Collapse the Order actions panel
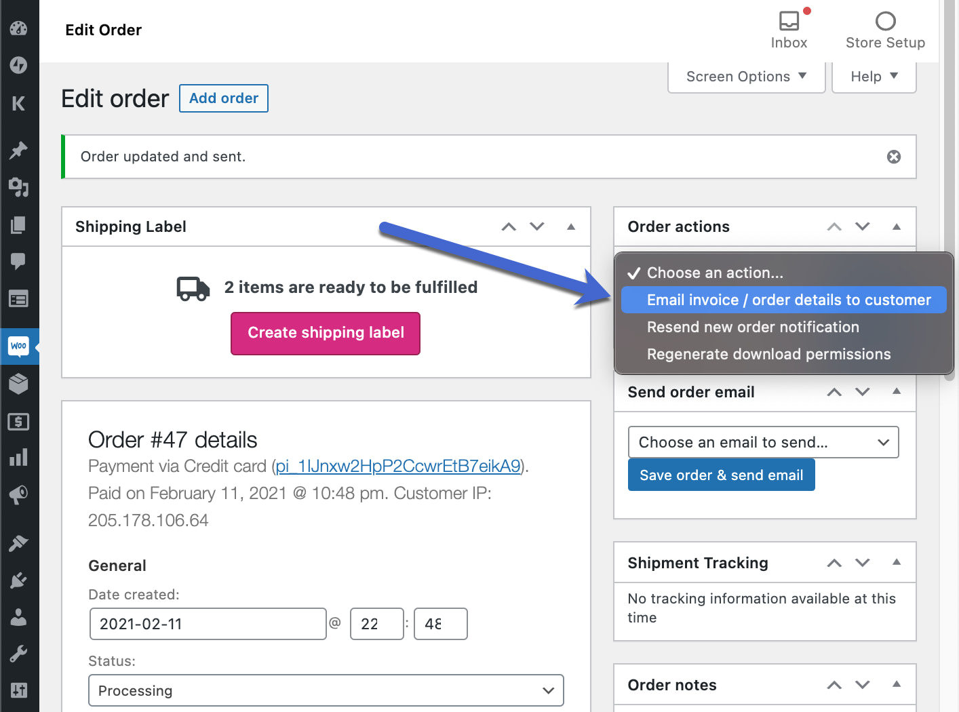 click(896, 226)
